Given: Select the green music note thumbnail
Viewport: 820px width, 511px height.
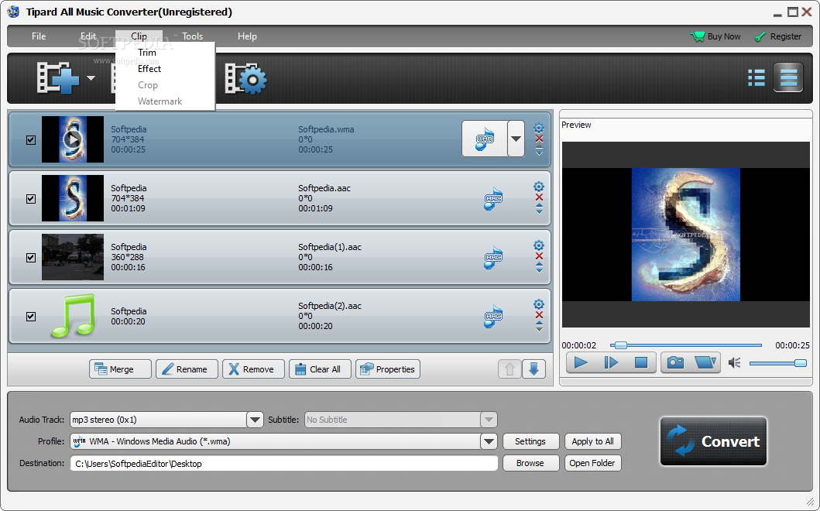Looking at the screenshot, I should coord(73,316).
